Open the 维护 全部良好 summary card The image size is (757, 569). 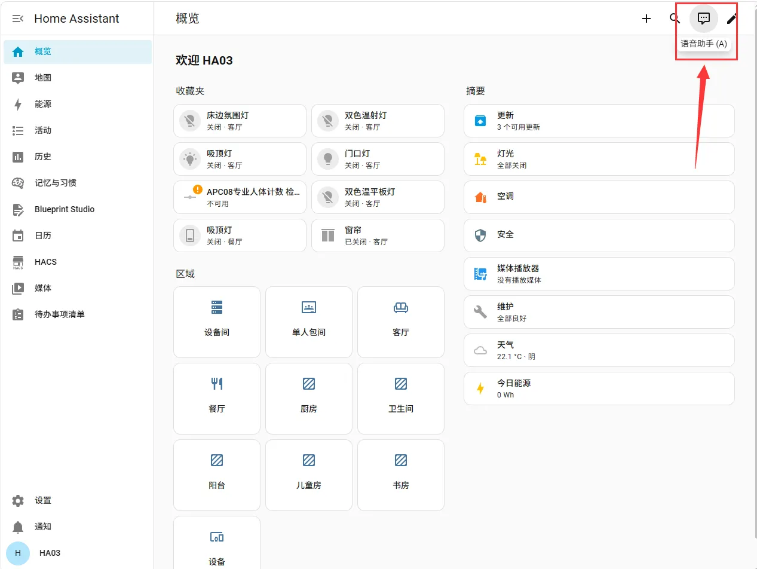[x=599, y=312]
